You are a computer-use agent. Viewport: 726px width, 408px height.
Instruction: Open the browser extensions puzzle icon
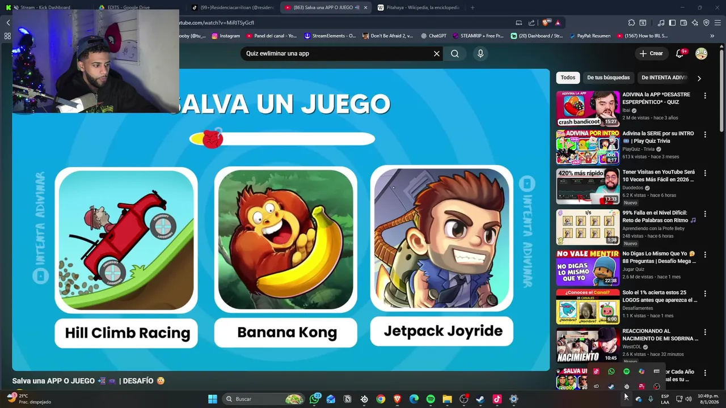[631, 23]
